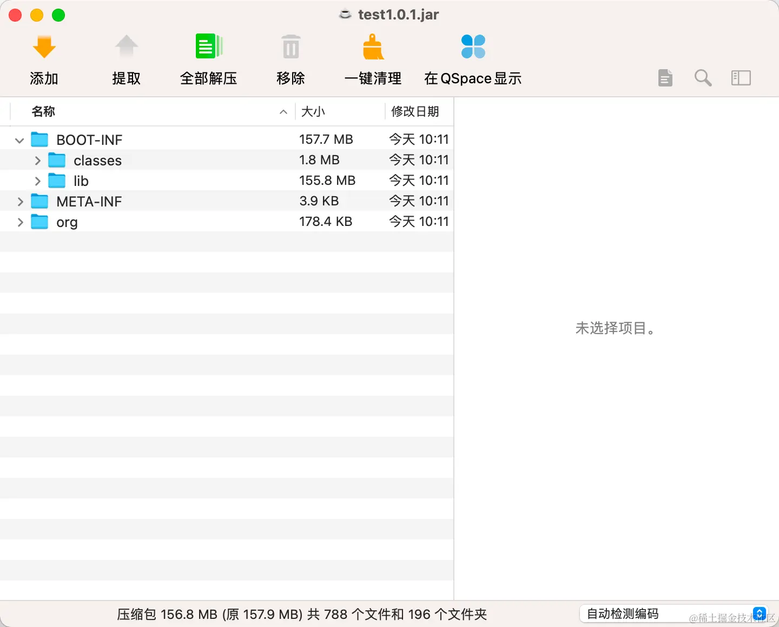The image size is (779, 627).
Task: Click the classes folder icon
Action: pyautogui.click(x=57, y=160)
